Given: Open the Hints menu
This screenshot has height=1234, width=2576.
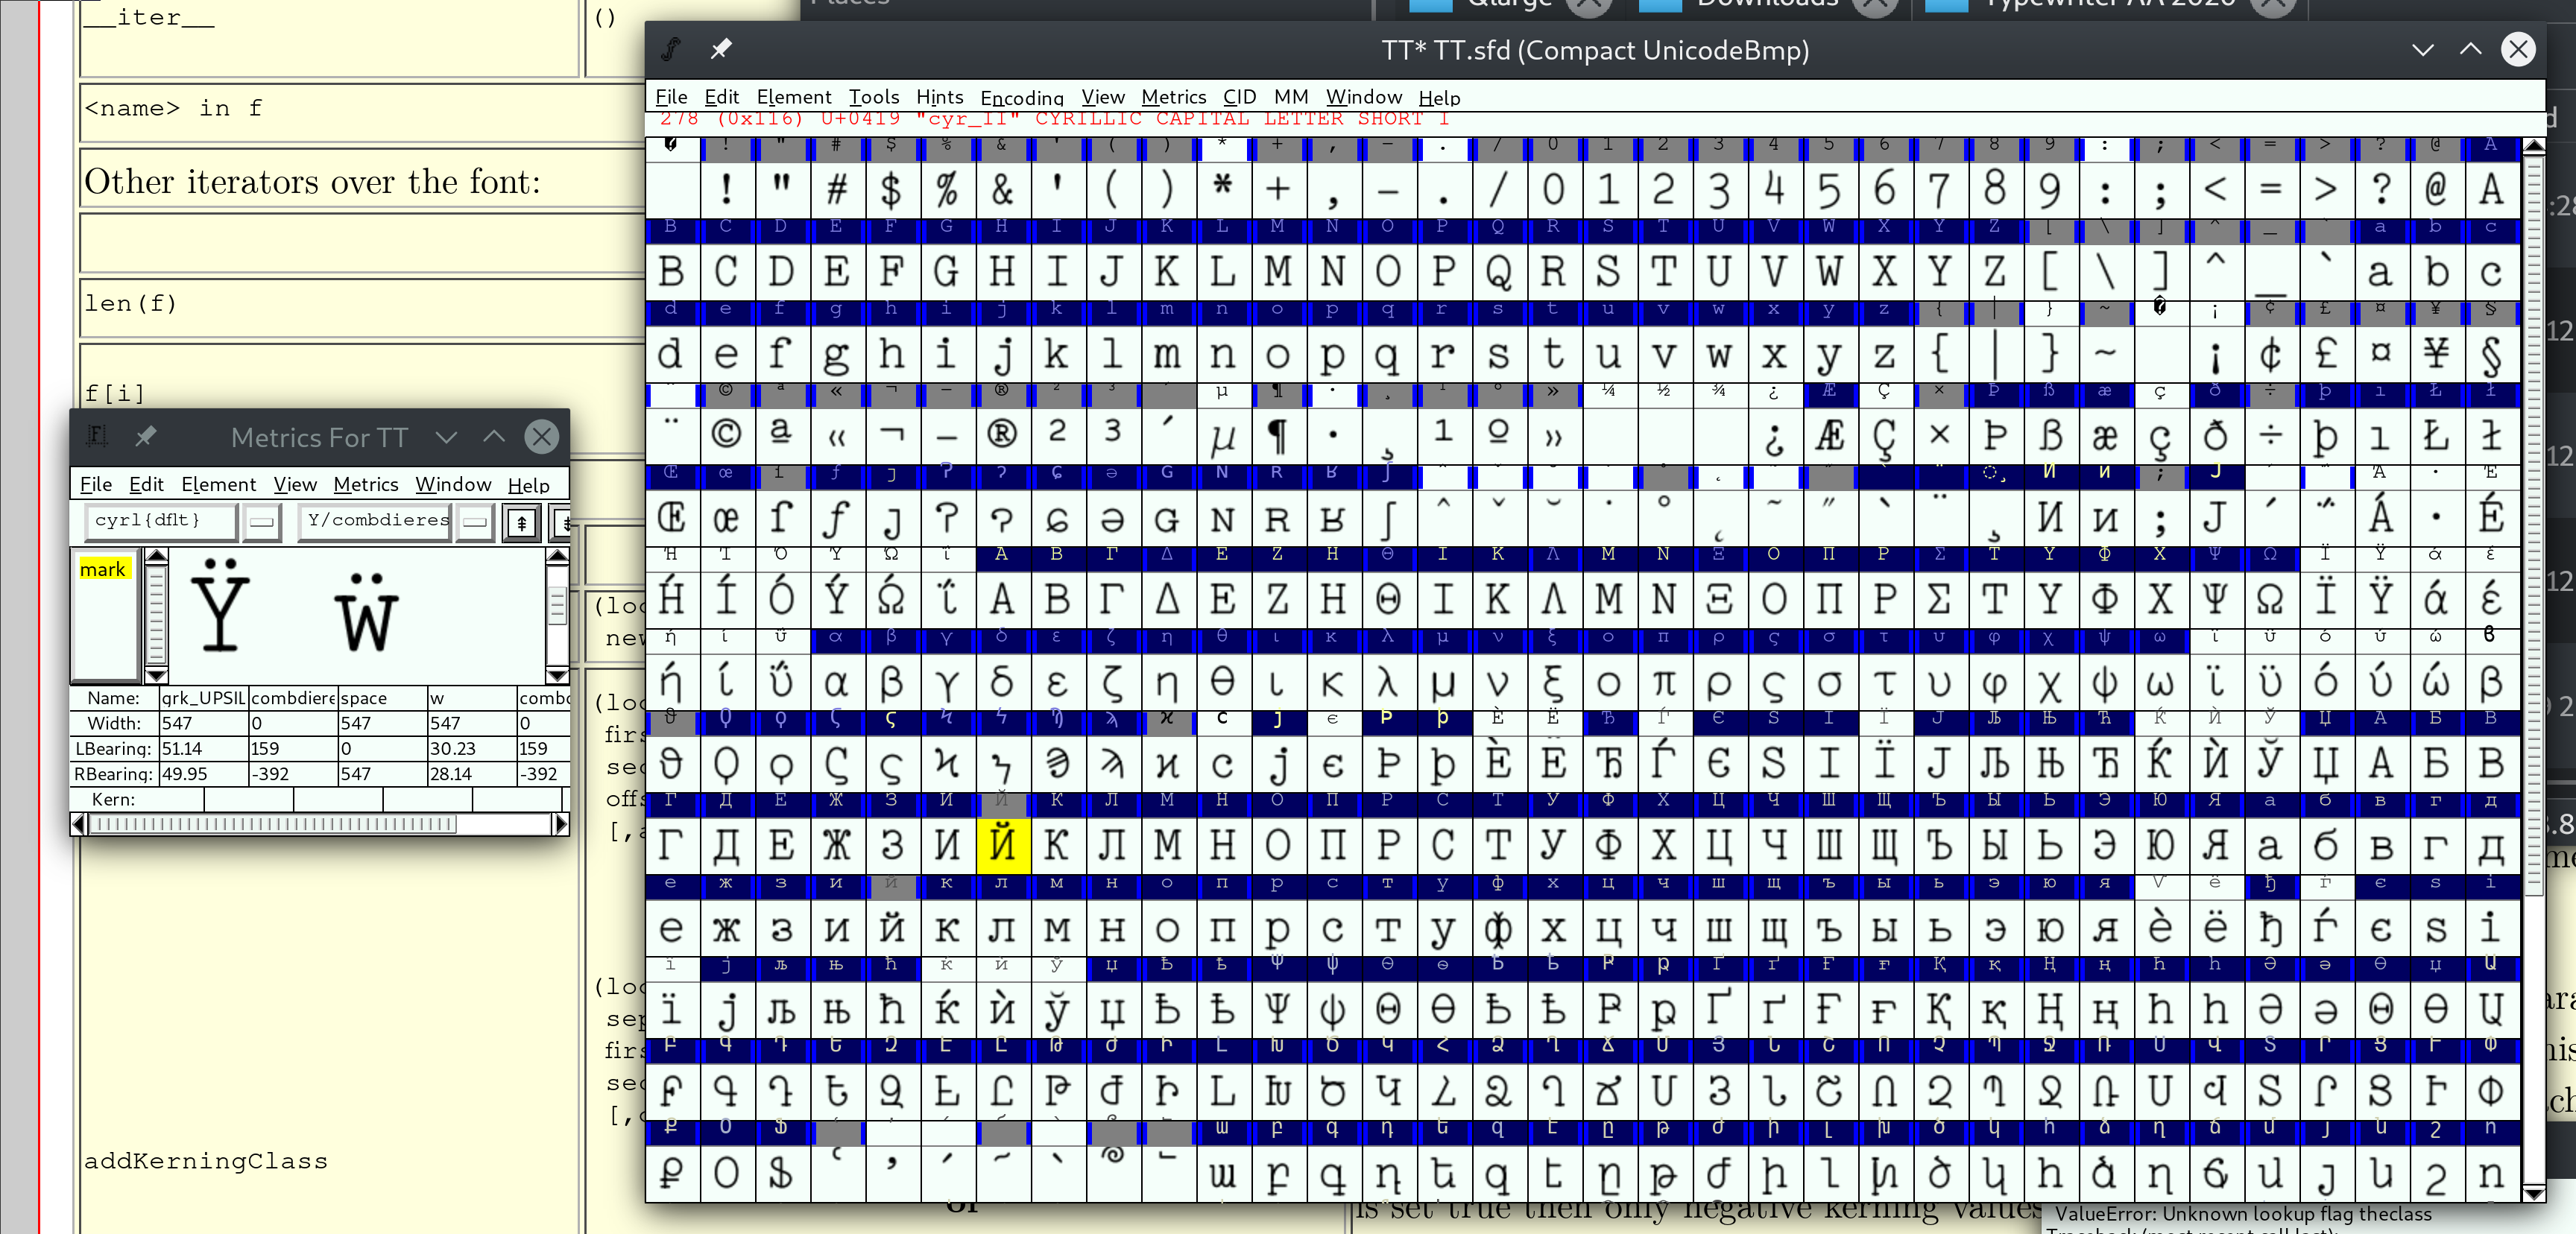Looking at the screenshot, I should (x=939, y=97).
